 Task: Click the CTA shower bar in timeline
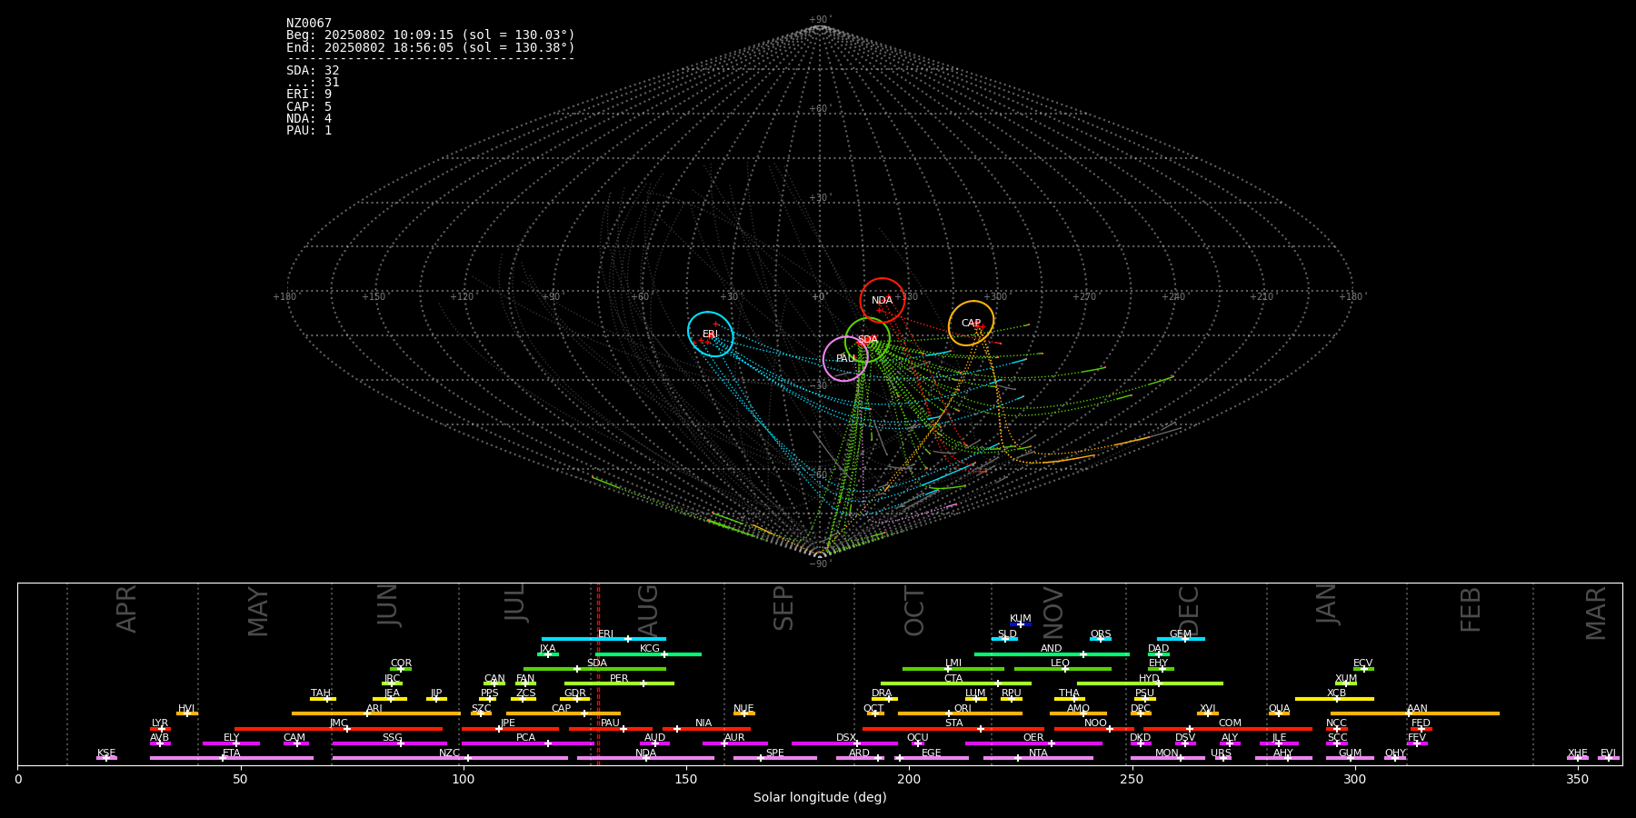[956, 683]
